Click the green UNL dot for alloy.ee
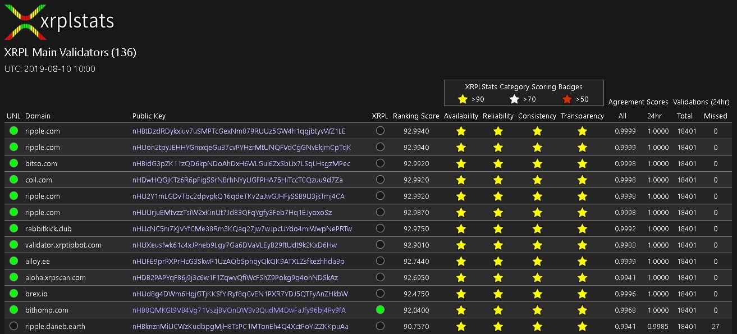This screenshot has height=334, width=737. click(13, 261)
